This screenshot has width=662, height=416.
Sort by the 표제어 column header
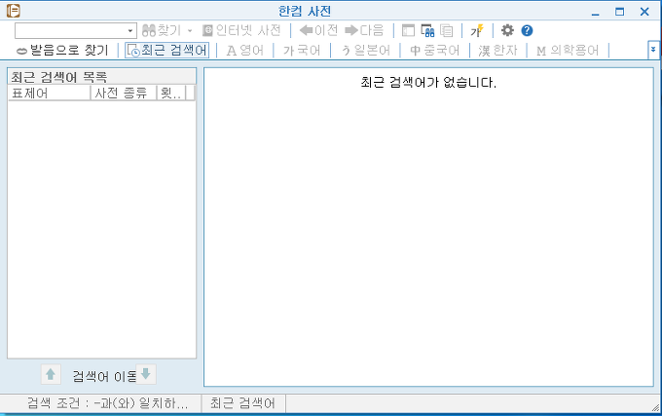point(49,93)
